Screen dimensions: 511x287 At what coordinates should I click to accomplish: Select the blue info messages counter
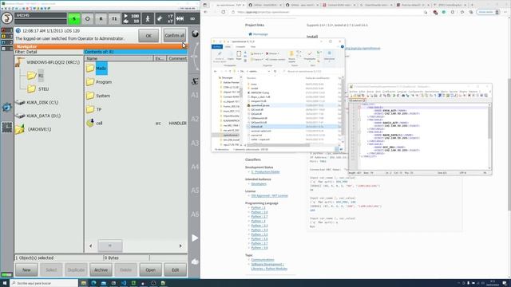[x=7, y=42]
